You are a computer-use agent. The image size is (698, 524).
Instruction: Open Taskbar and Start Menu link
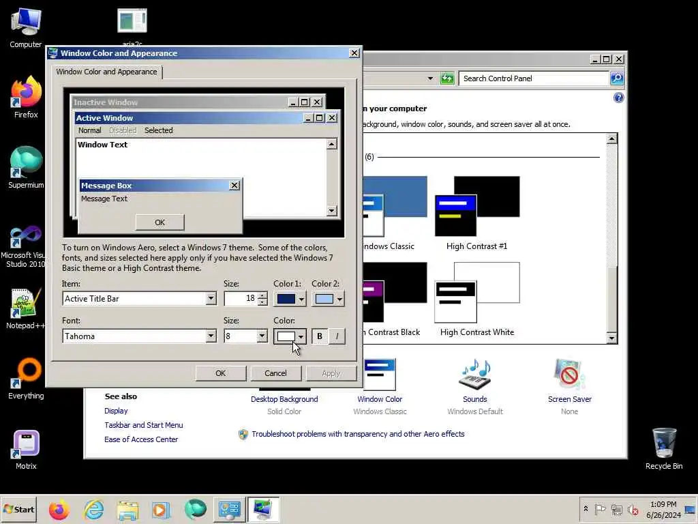[x=143, y=425]
